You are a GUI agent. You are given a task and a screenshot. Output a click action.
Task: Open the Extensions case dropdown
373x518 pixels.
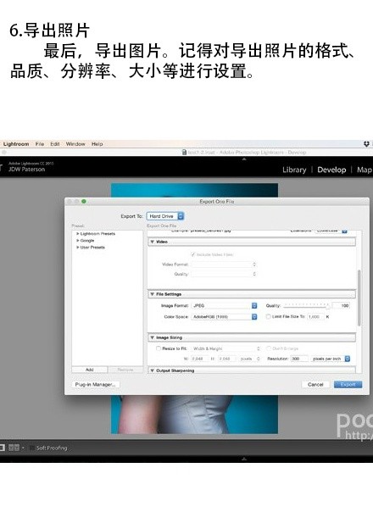[x=331, y=231]
